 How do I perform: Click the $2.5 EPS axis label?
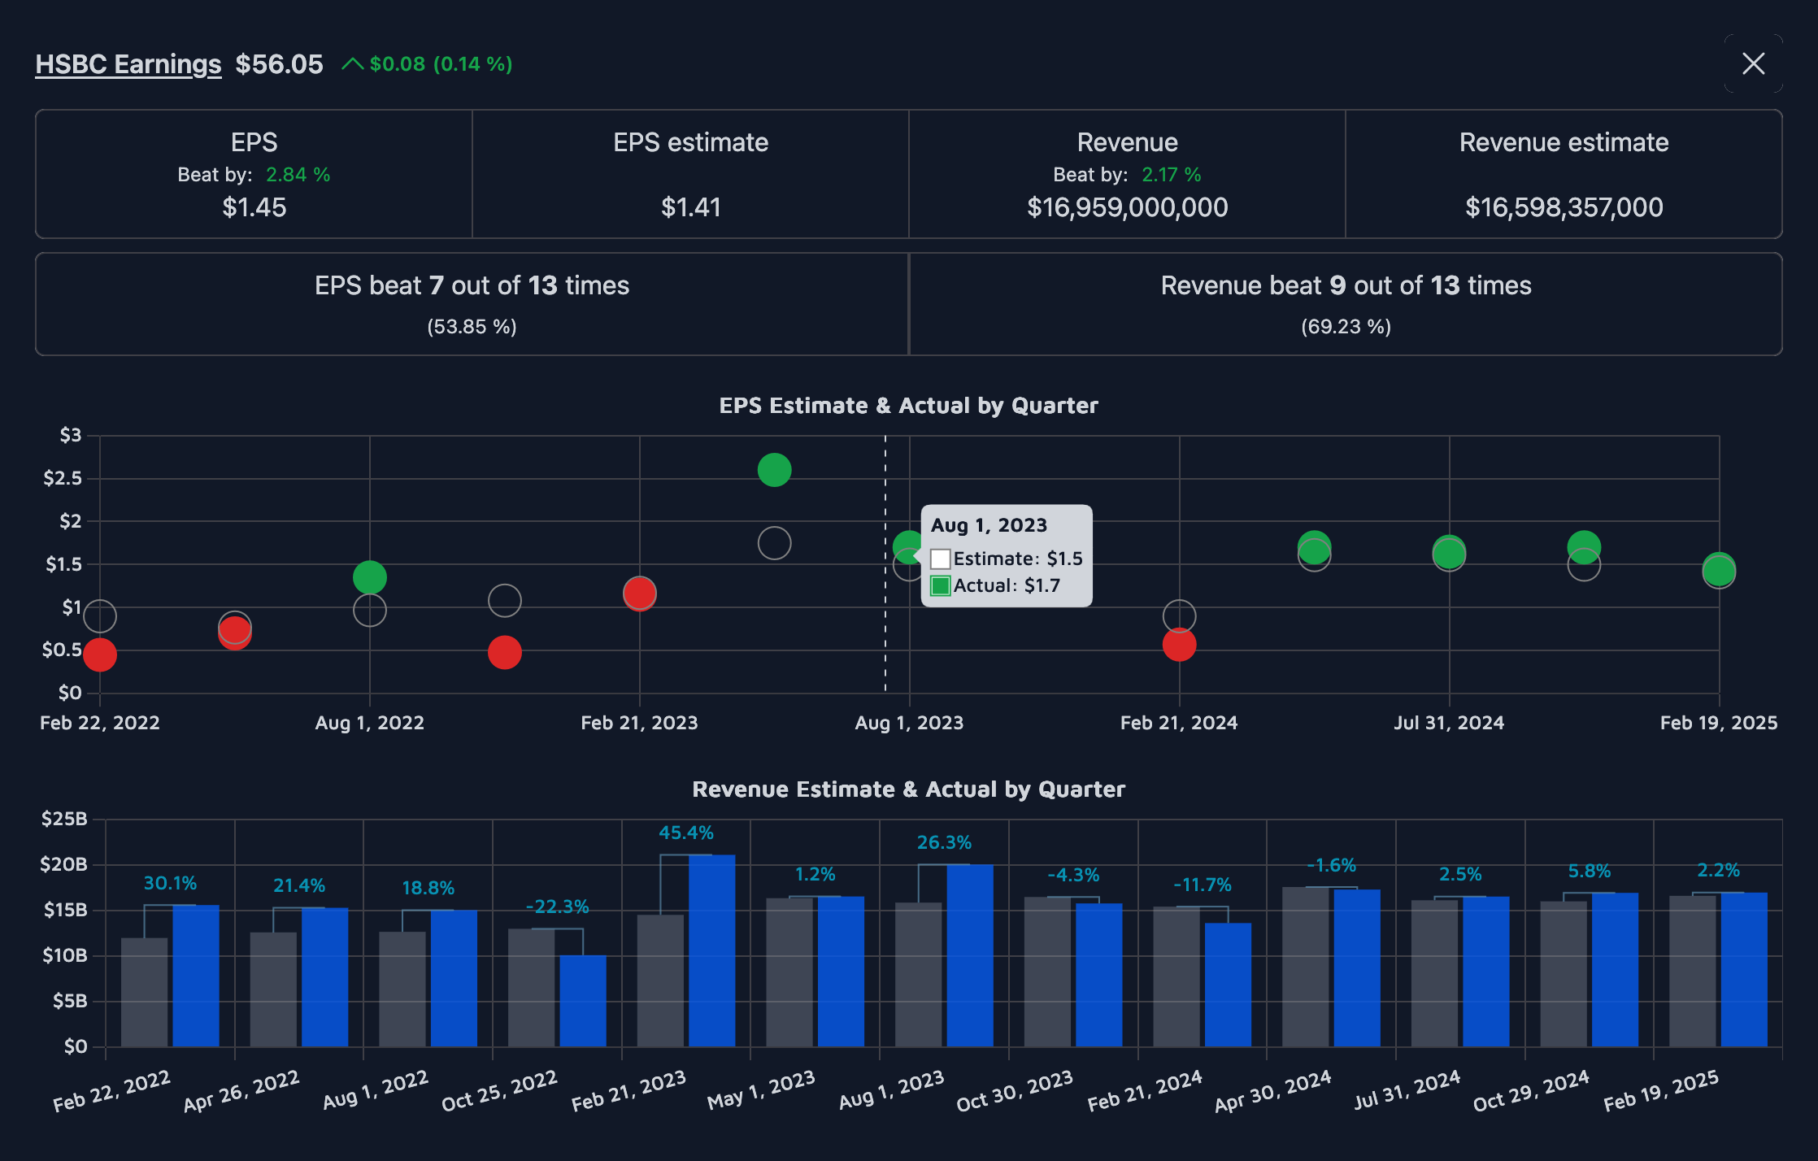[x=63, y=478]
